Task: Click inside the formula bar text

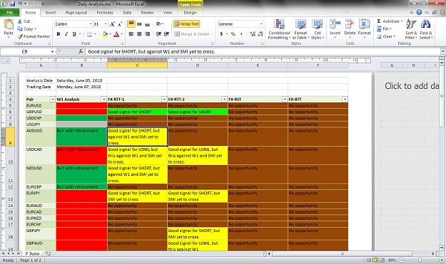Action: click(151, 52)
